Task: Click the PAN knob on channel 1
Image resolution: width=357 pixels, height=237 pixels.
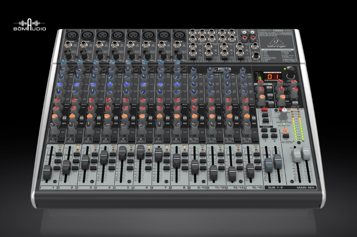Action: [54, 128]
